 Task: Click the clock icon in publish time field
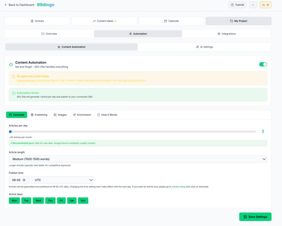[x=24, y=180]
